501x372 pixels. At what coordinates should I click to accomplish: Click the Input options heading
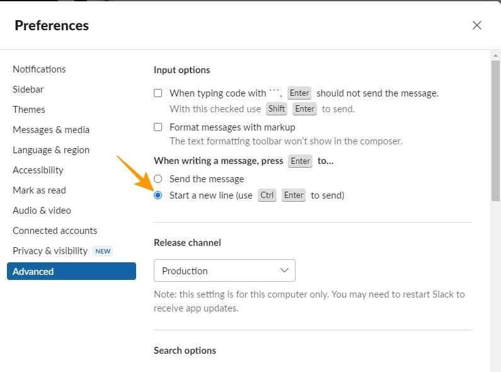pos(181,69)
